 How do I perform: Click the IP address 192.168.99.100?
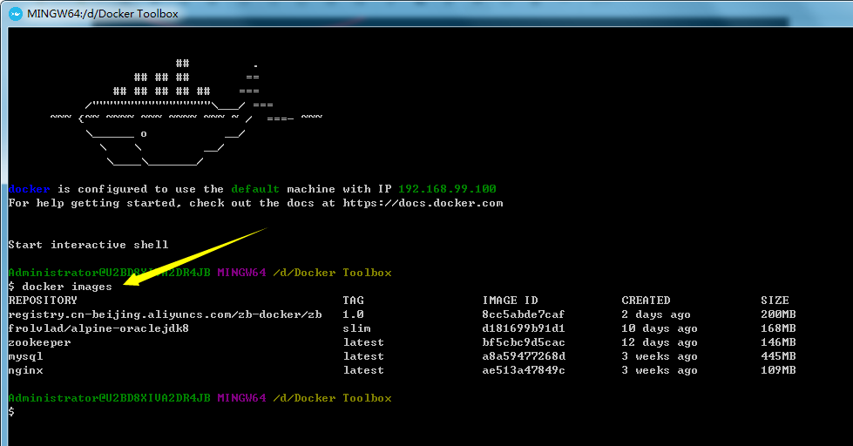point(447,189)
